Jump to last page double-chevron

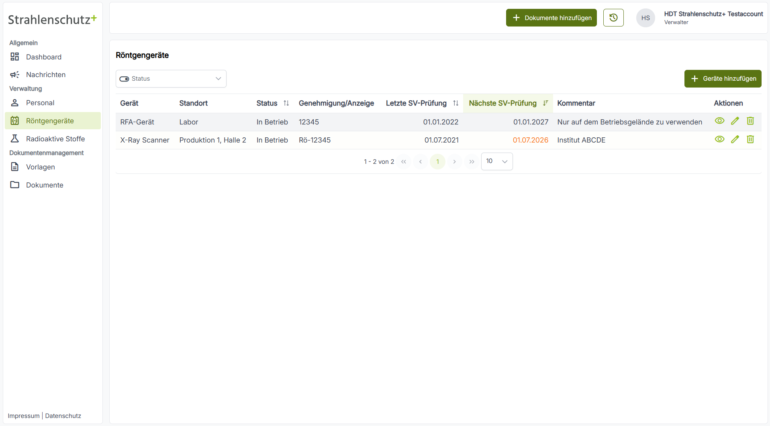click(472, 161)
